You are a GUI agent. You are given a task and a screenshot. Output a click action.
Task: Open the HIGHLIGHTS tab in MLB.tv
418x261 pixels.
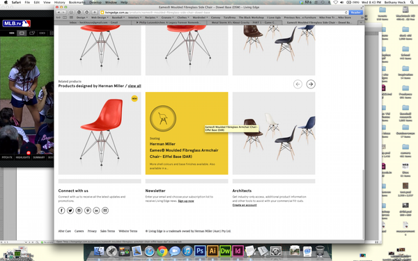click(23, 157)
